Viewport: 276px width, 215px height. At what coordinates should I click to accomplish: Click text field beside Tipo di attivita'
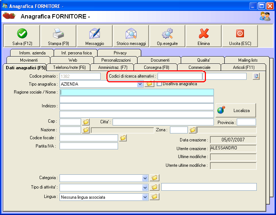209,187
